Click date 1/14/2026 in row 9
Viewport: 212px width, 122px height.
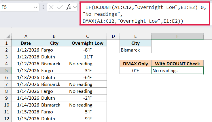pos(26,98)
